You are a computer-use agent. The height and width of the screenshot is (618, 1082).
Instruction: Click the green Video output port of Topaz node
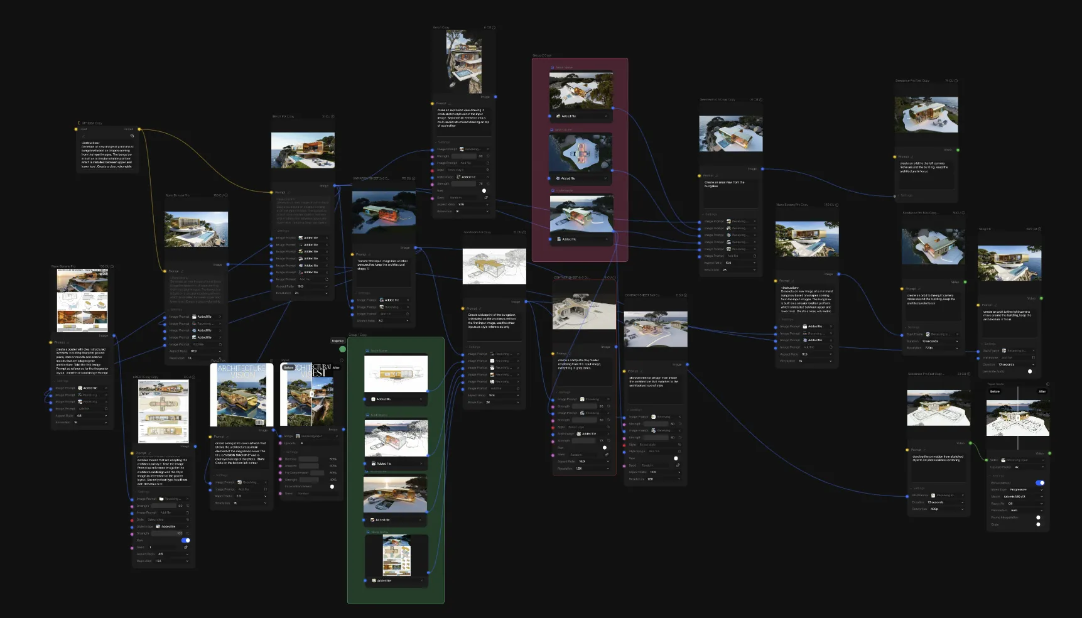1049,453
